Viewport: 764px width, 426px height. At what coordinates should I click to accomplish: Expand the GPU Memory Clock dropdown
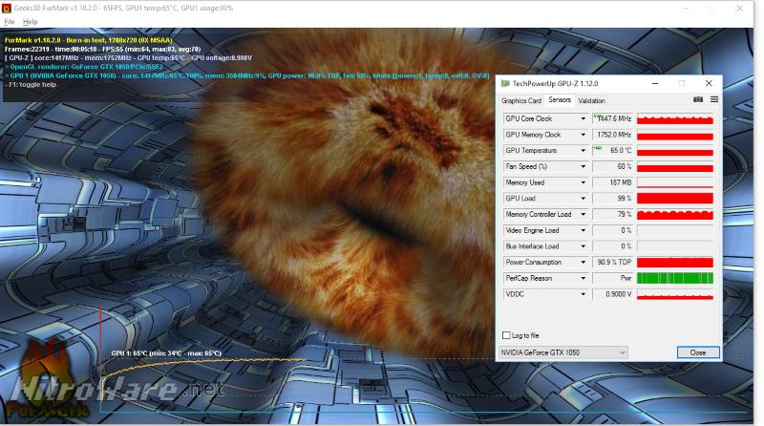(x=583, y=135)
